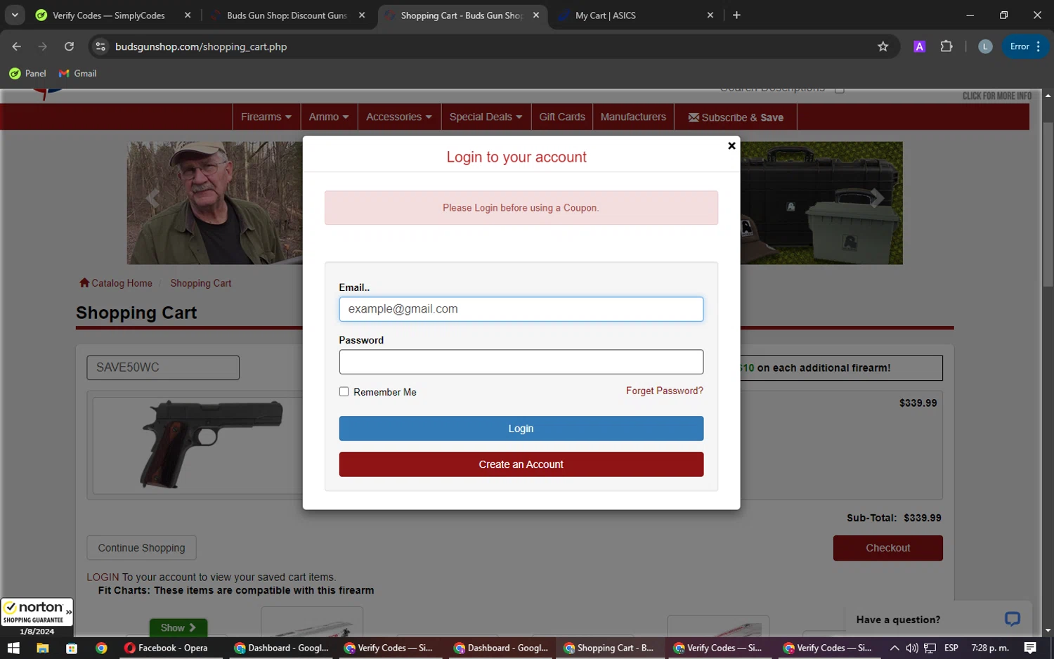
Task: Open the Panel bookmark
Action: (27, 73)
